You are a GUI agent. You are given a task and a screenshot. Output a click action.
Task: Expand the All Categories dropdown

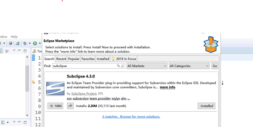pos(189,66)
